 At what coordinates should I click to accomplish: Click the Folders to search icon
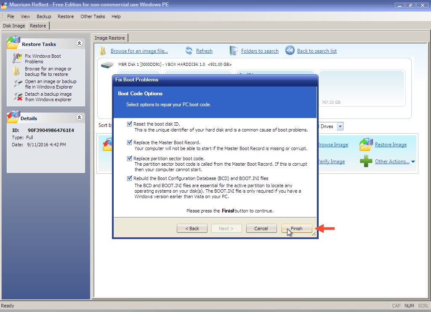point(234,51)
